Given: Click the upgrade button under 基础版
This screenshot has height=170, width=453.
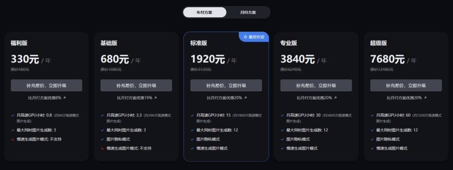Looking at the screenshot, I should (136, 85).
